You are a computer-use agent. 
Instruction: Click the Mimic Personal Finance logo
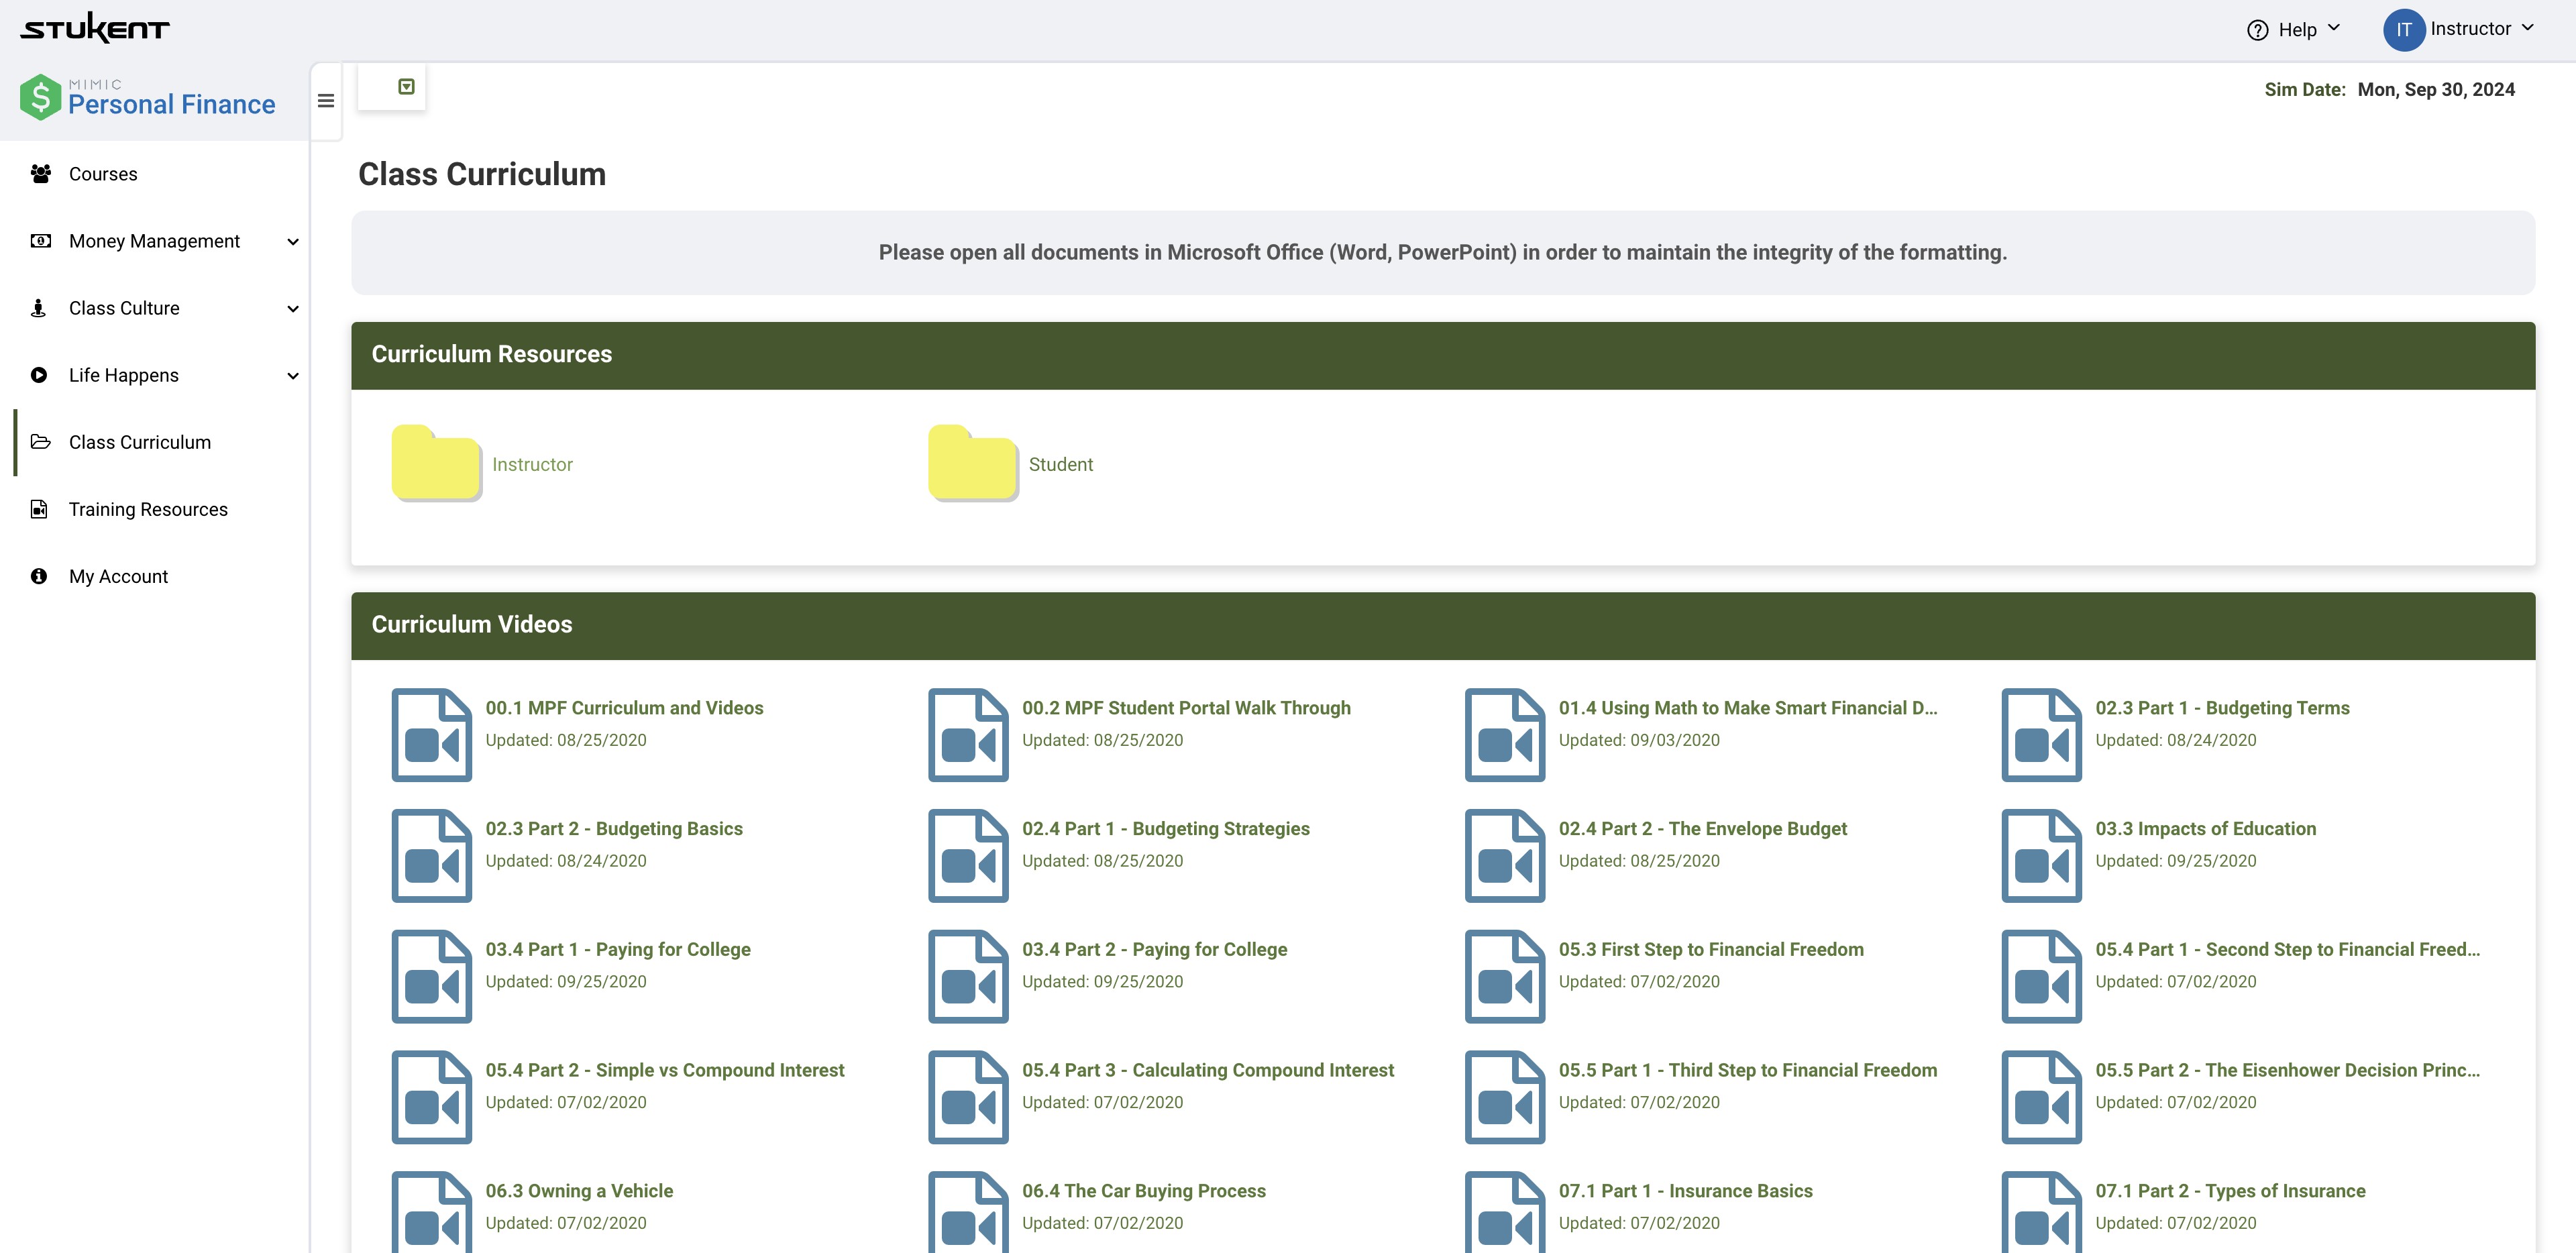148,98
